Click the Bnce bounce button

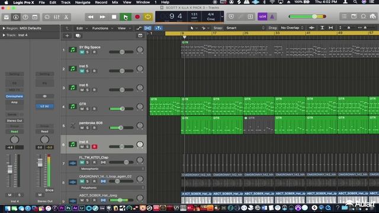point(49,190)
